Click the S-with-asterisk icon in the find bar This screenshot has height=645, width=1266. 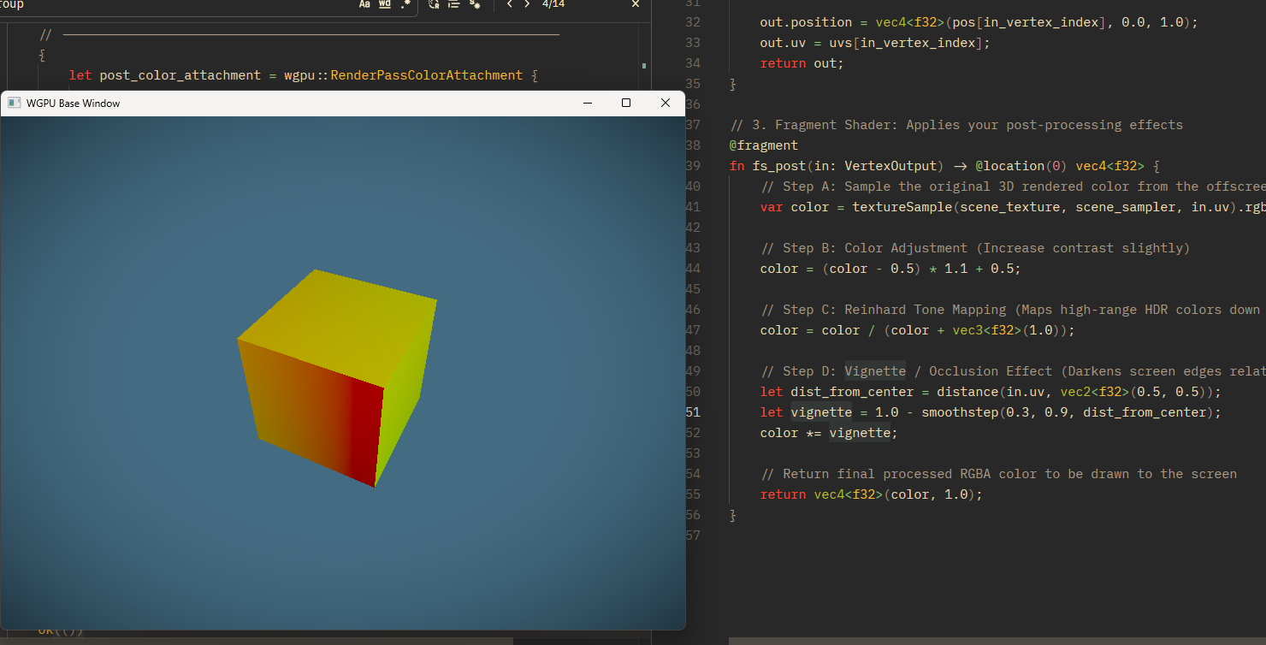473,4
